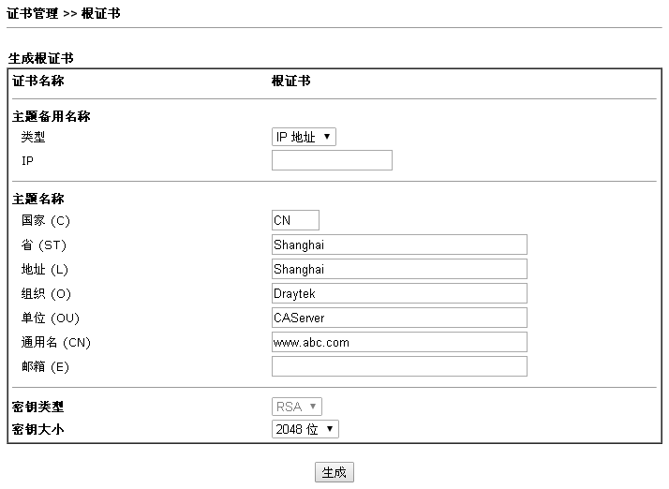Open the 类型 dropdown showing IP 地址

click(x=304, y=137)
